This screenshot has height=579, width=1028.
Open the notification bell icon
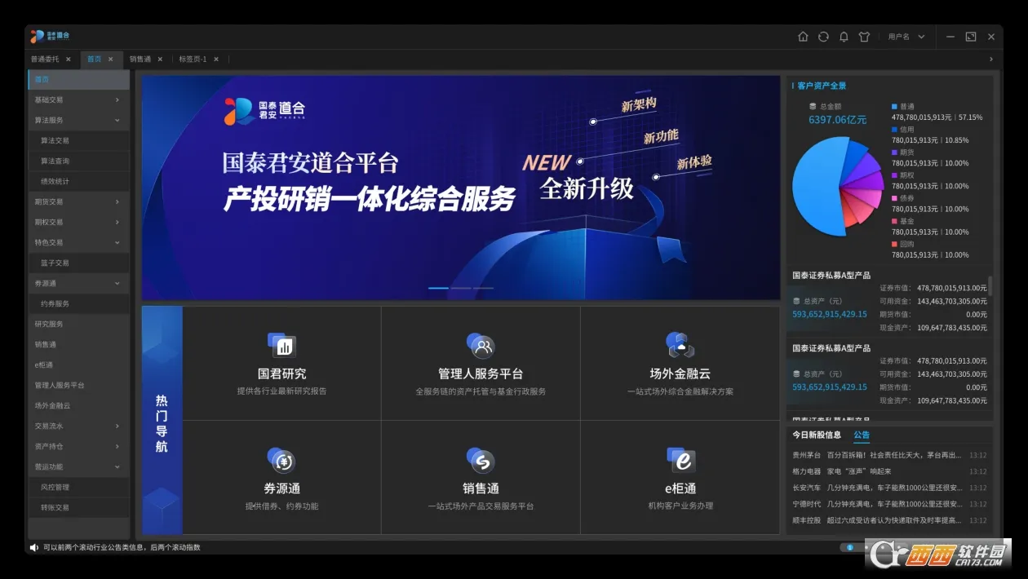tap(844, 37)
